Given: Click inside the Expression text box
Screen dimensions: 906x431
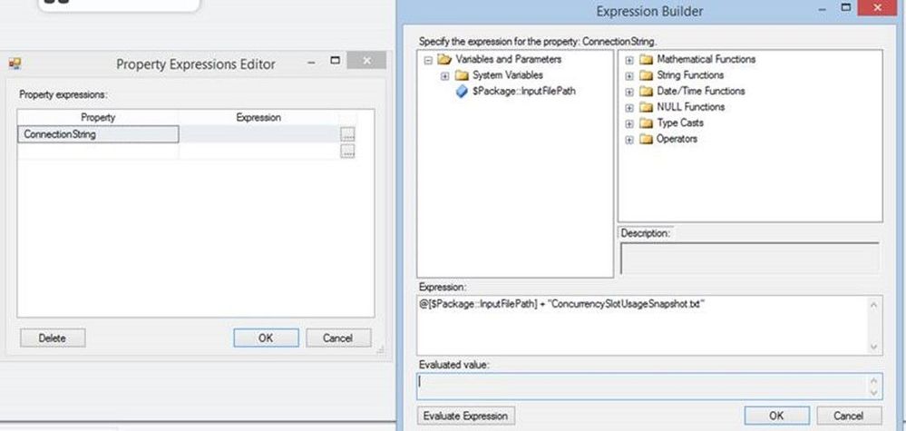Looking at the screenshot, I should [x=641, y=325].
